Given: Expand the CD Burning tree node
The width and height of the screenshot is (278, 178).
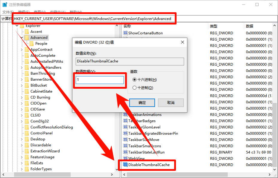Looking at the screenshot, I should click(x=22, y=97).
